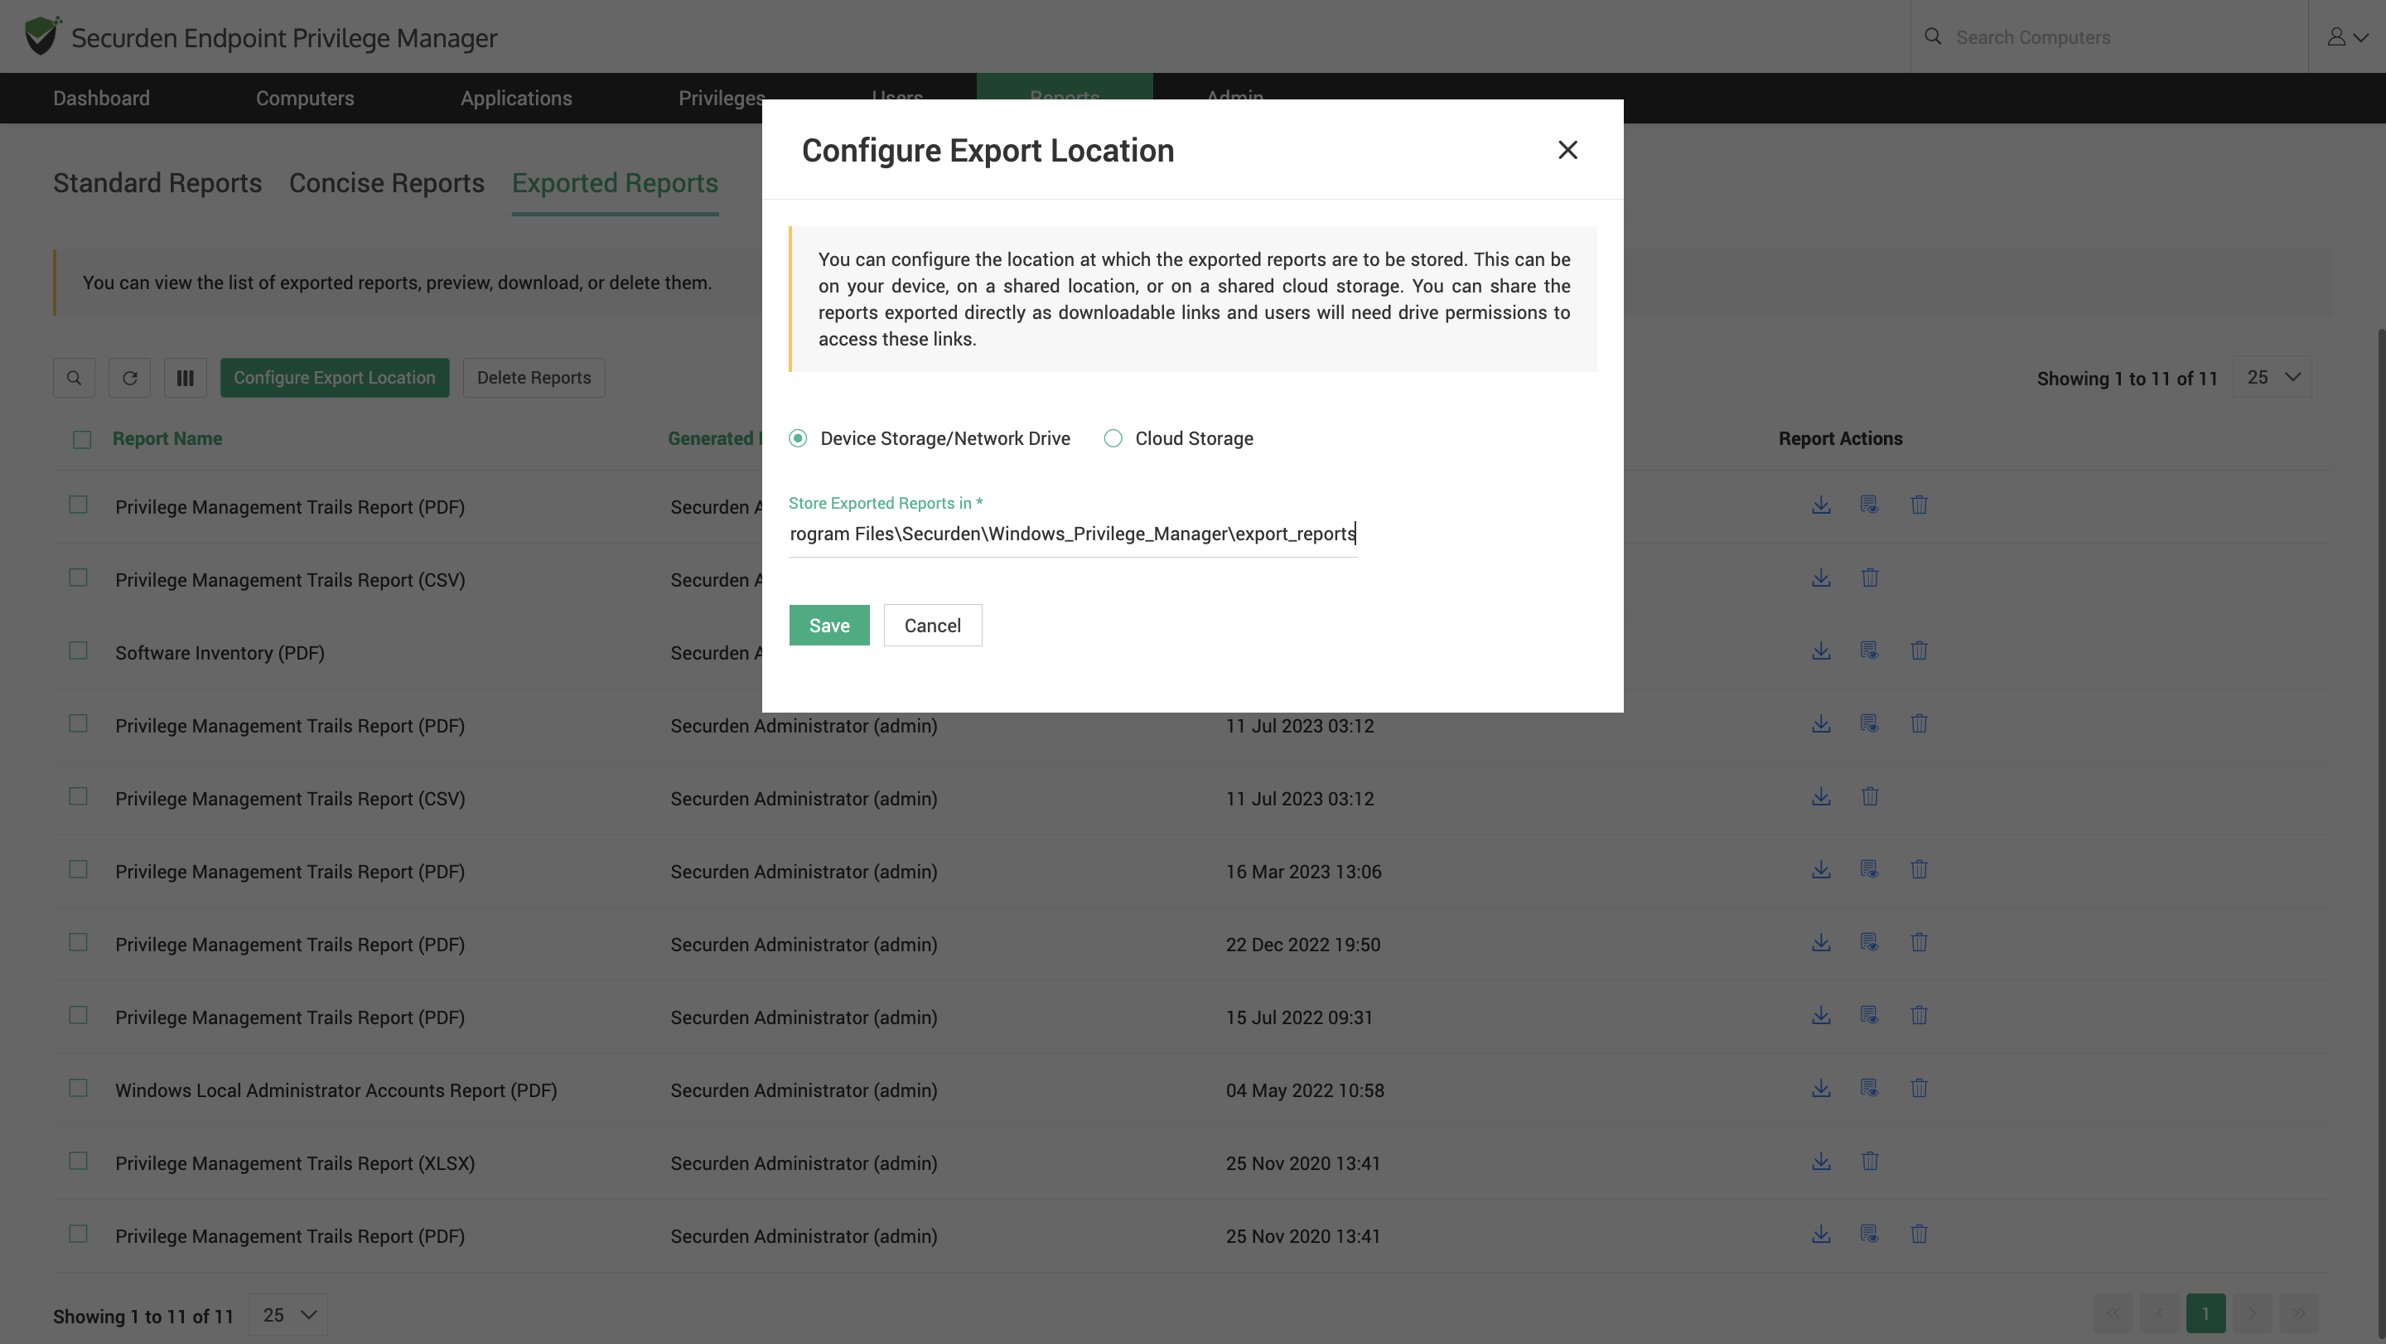Viewport: 2386px width, 1344px height.
Task: Click Delete Reports button
Action: pos(534,378)
